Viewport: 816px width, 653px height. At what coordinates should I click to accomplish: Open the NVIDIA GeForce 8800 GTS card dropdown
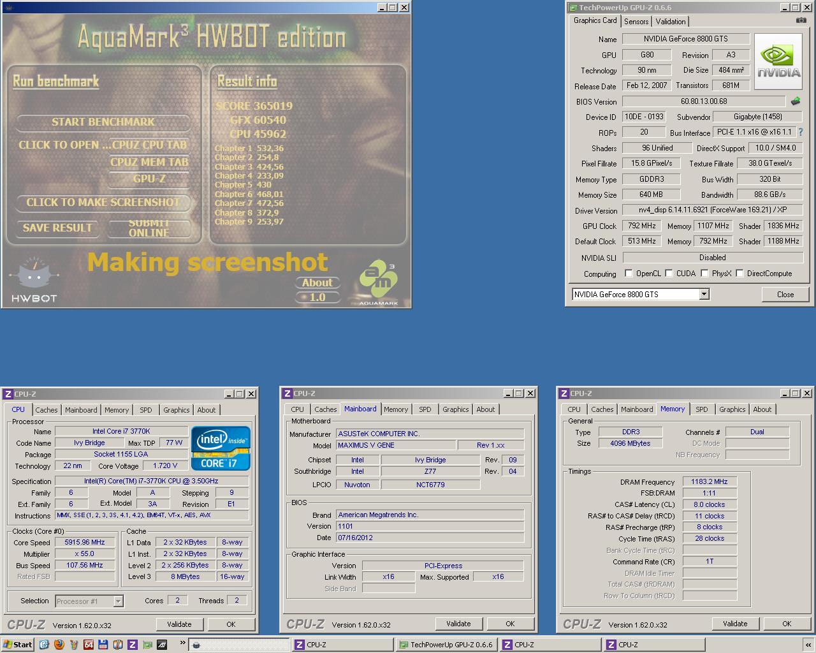[x=704, y=294]
